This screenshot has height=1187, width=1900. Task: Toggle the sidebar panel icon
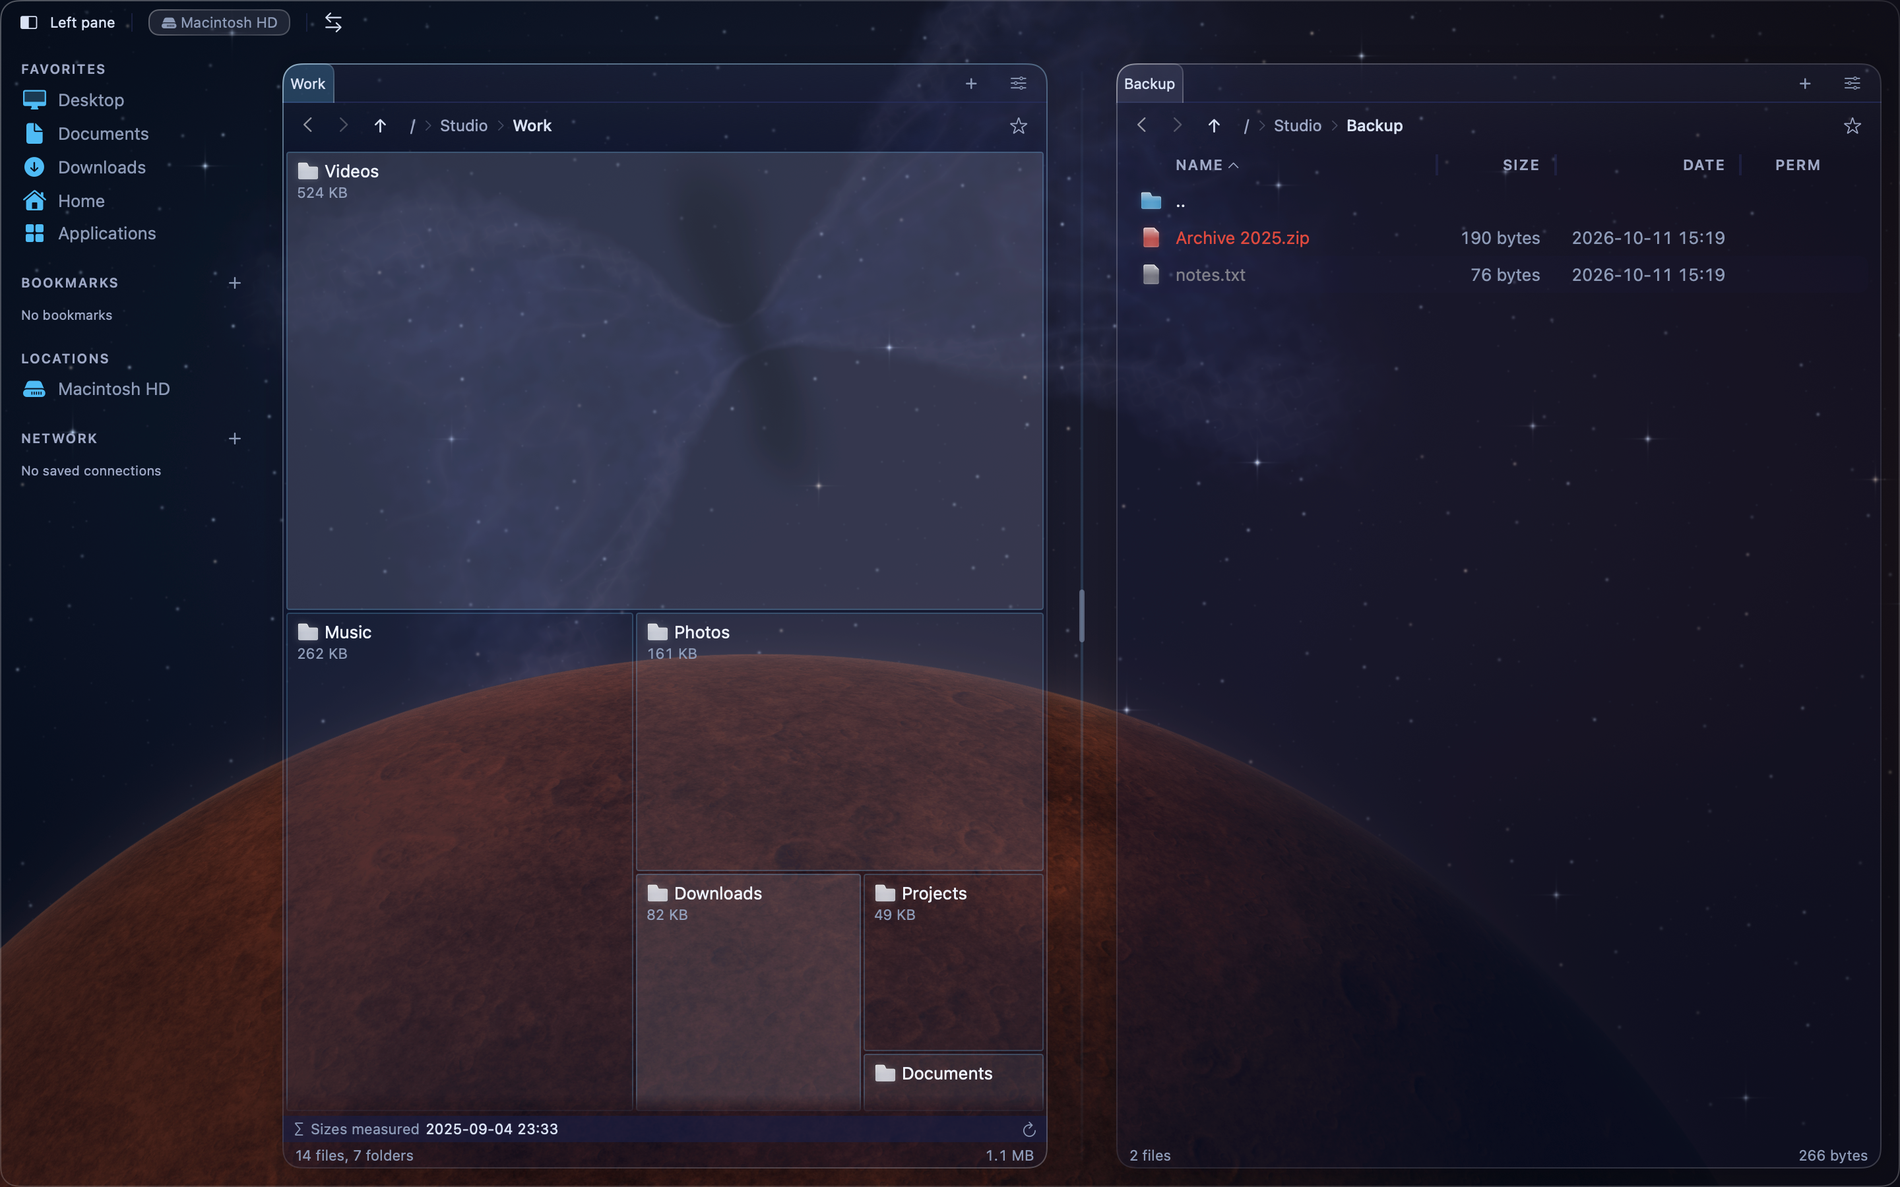pos(29,23)
